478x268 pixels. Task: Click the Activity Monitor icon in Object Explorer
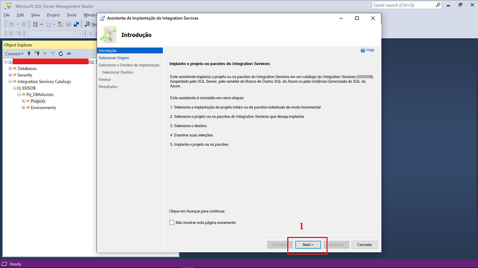coord(69,54)
